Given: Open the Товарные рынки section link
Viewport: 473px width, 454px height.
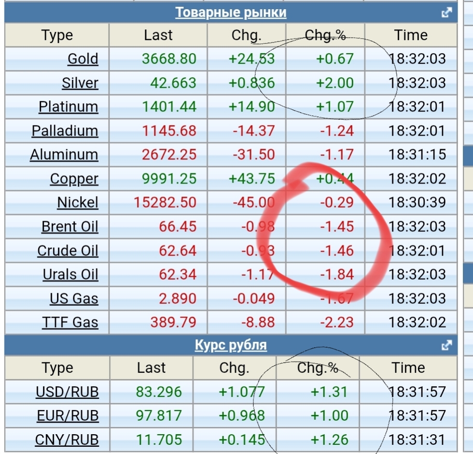Looking at the screenshot, I should (x=231, y=13).
